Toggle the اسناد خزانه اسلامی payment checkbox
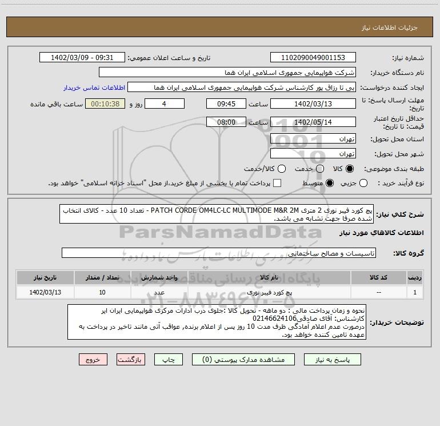The width and height of the screenshot is (440, 426). pos(277,183)
